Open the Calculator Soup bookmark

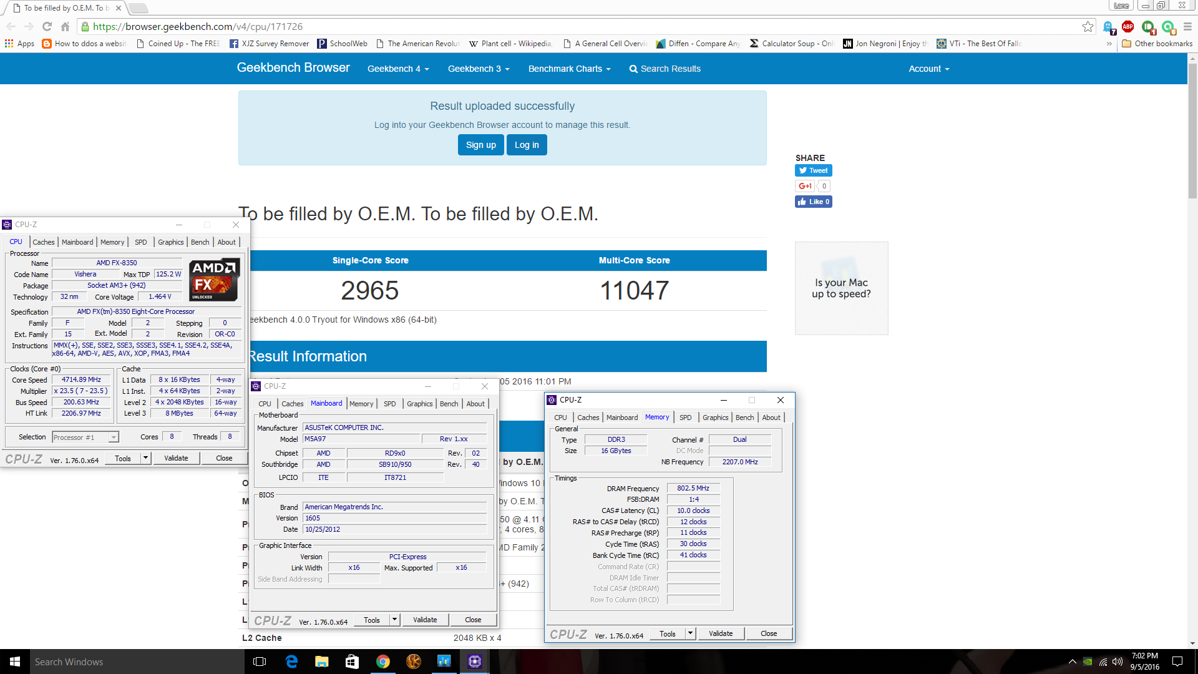coord(791,44)
